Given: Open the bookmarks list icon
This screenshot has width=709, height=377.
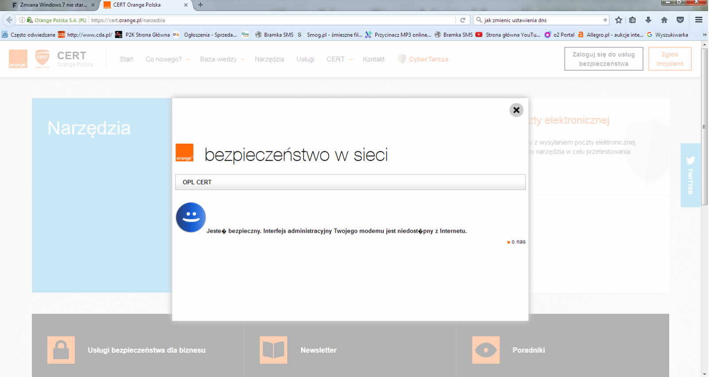Looking at the screenshot, I should (633, 20).
